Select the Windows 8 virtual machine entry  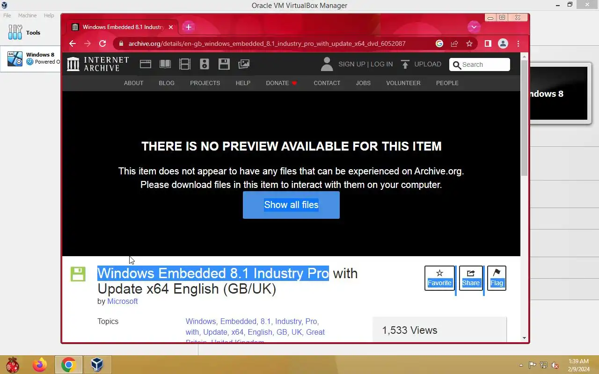[x=30, y=59]
